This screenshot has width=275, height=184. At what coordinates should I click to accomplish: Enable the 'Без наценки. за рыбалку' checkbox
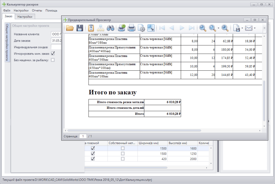tap(53, 60)
